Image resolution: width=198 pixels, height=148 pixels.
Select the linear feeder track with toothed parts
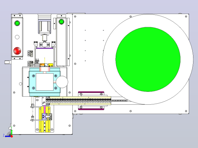tap(78, 101)
